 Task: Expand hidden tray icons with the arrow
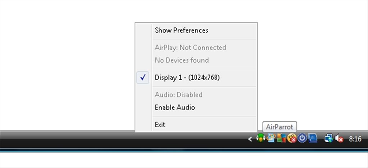pos(250,139)
